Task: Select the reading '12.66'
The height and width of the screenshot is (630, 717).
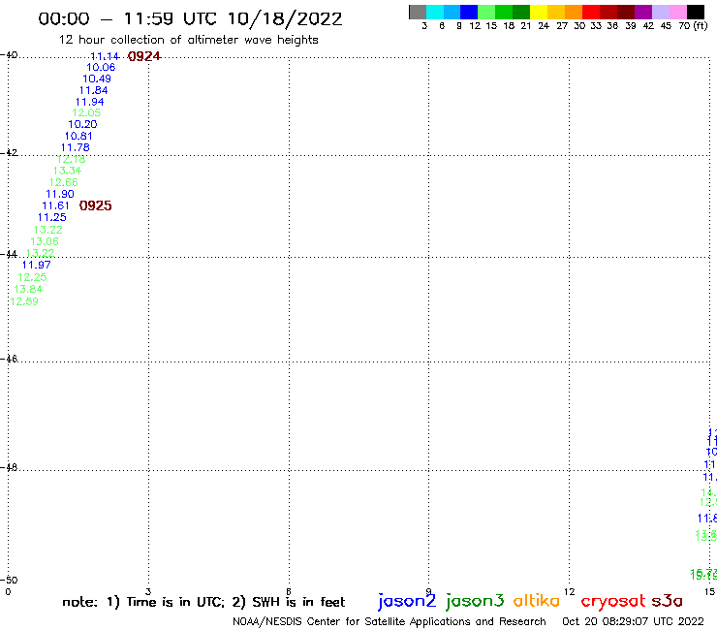Action: coord(64,182)
